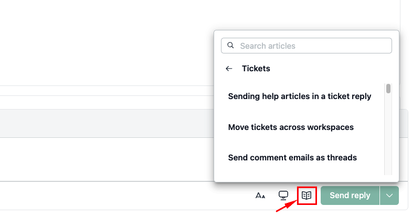Viewport: 412px width, 217px height.
Task: Open the Aa text formatting options
Action: (260, 196)
